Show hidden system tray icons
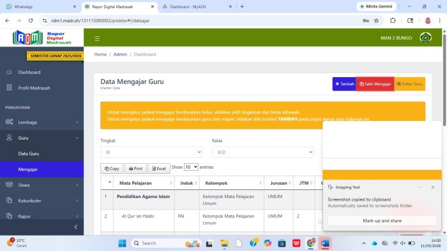 (x=364, y=243)
